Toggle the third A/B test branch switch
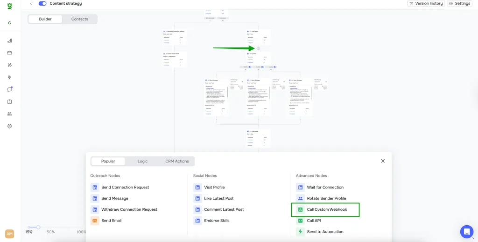 (x=276, y=67)
